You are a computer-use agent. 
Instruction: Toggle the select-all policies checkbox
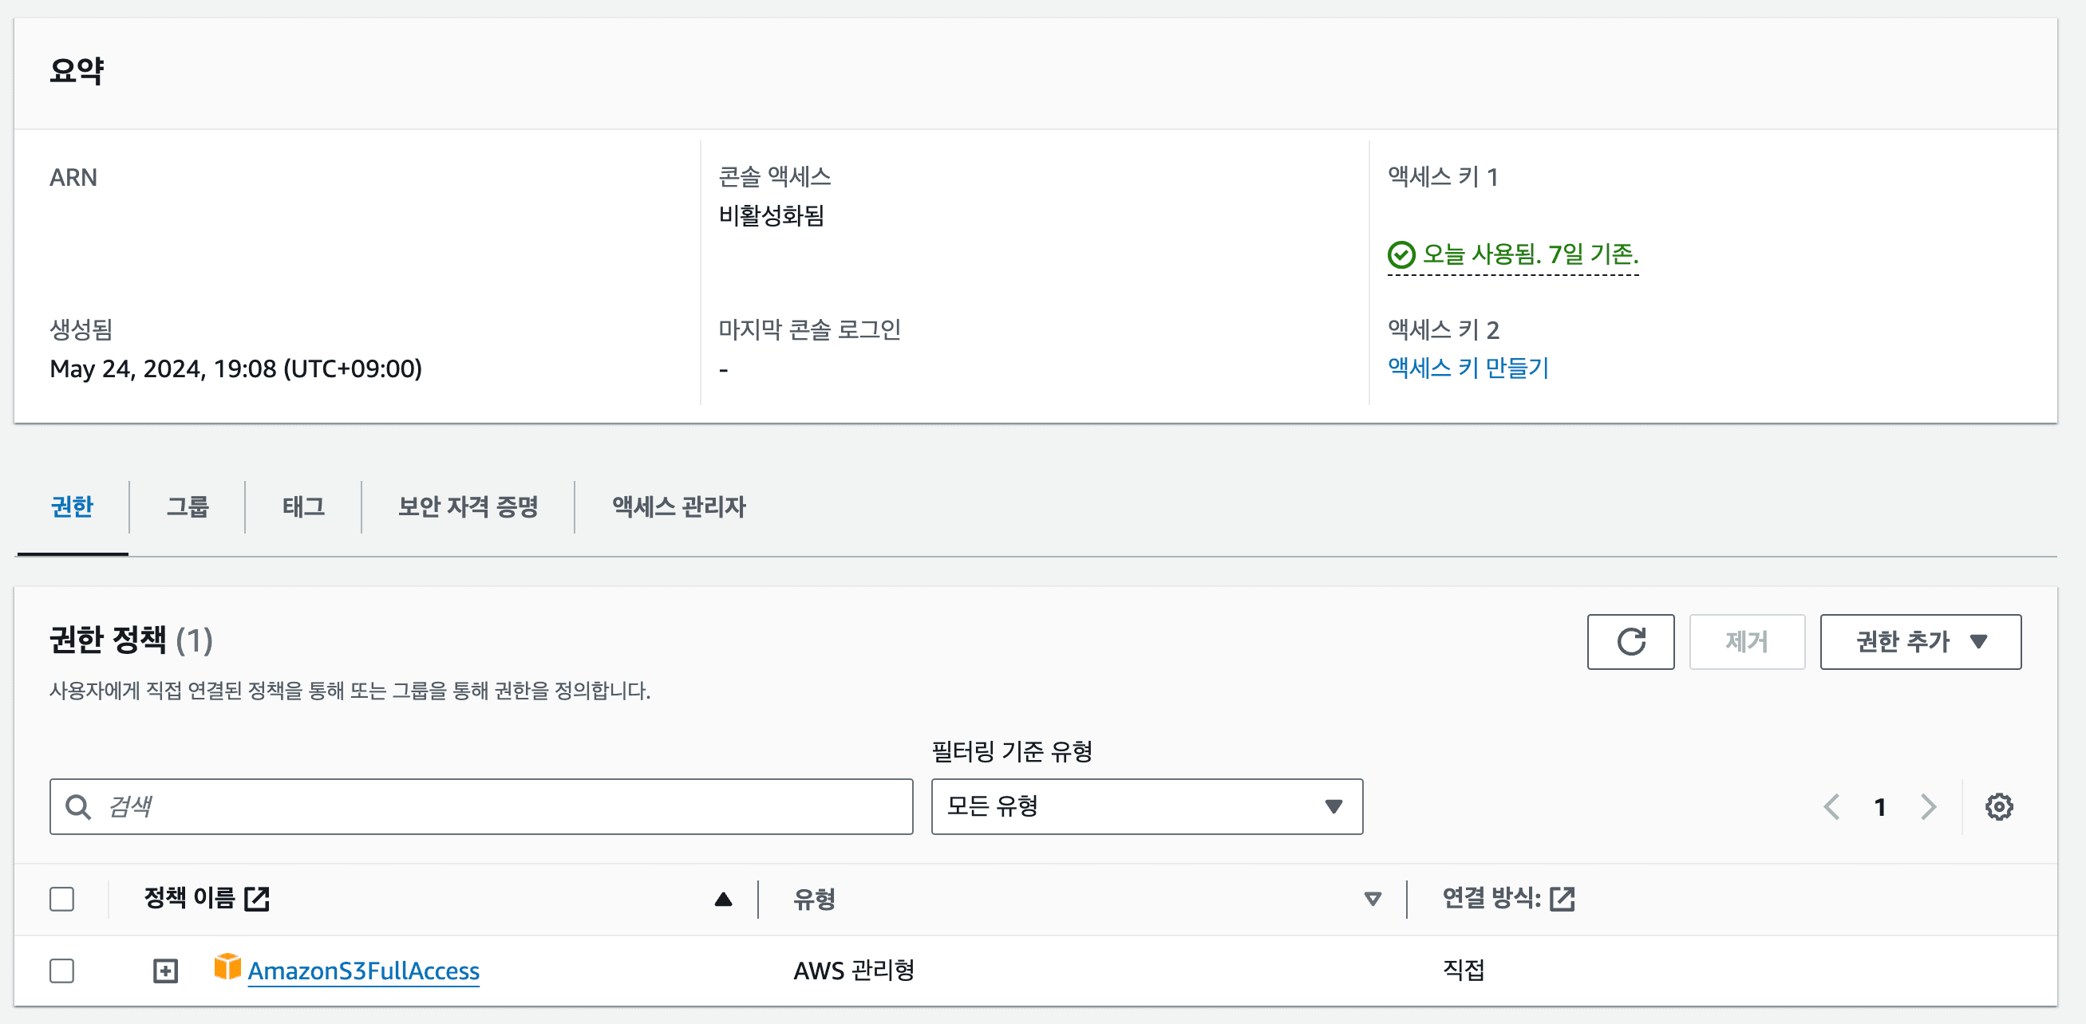(x=62, y=900)
